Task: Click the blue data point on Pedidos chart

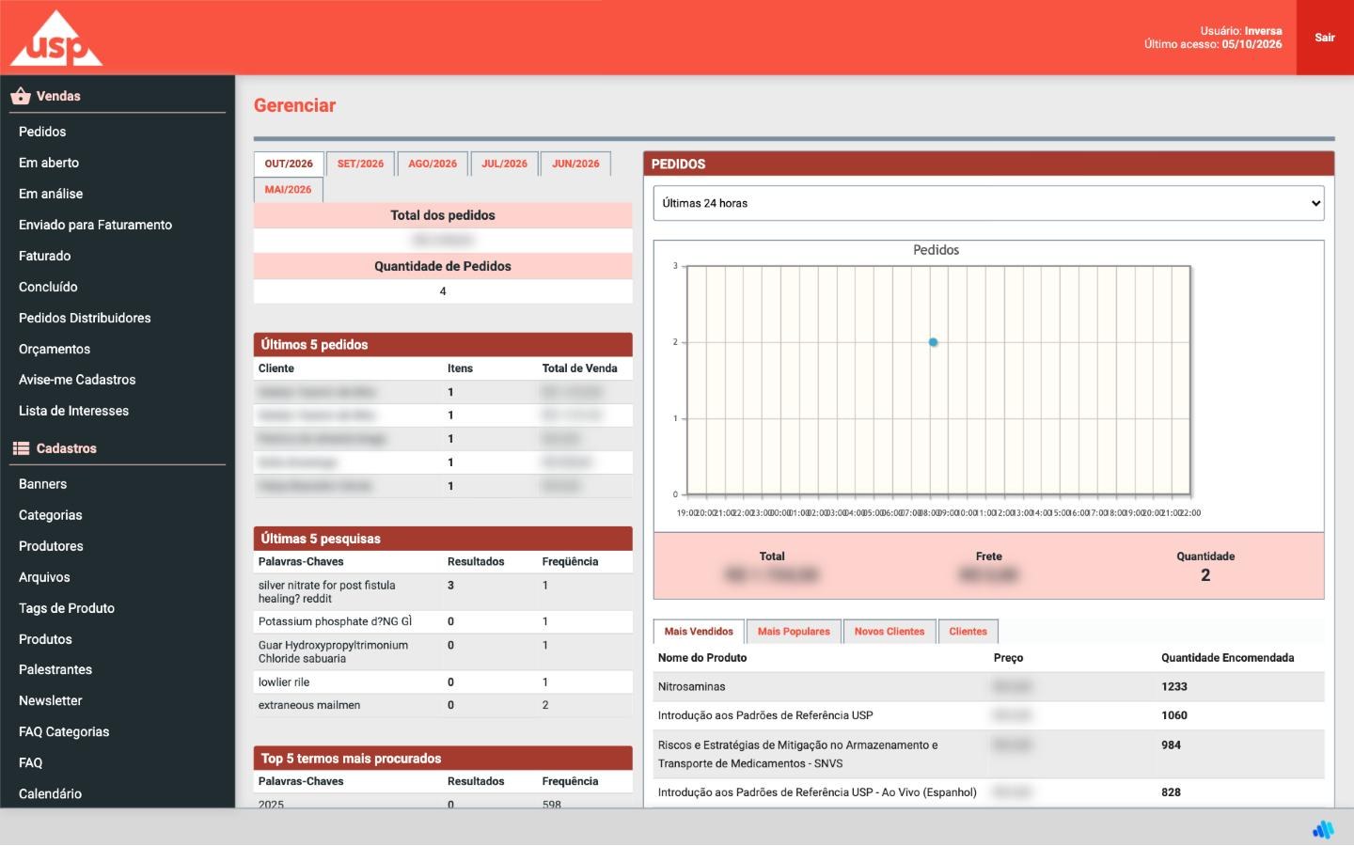Action: pyautogui.click(x=933, y=342)
